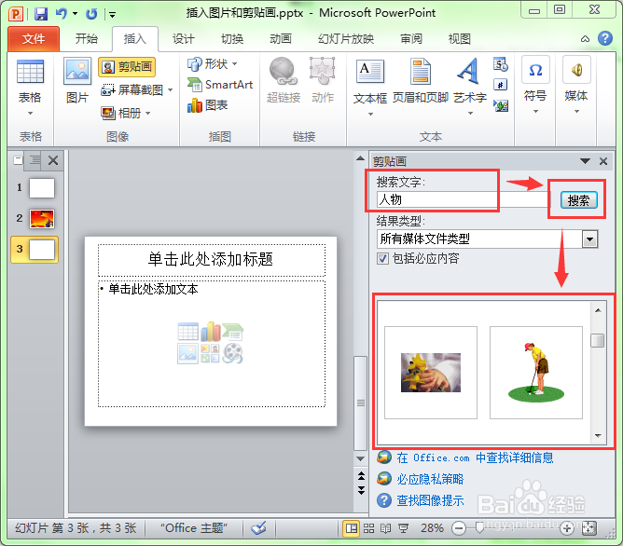Click the Redo icon in quick access toolbar

coord(91,14)
